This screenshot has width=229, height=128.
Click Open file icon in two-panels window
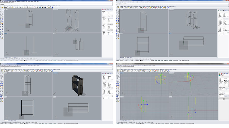[x=3, y=7]
